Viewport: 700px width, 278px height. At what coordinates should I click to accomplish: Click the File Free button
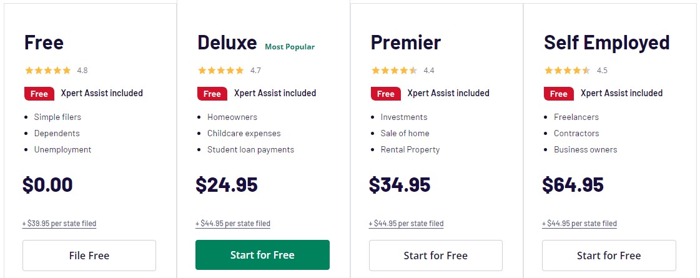pos(89,256)
